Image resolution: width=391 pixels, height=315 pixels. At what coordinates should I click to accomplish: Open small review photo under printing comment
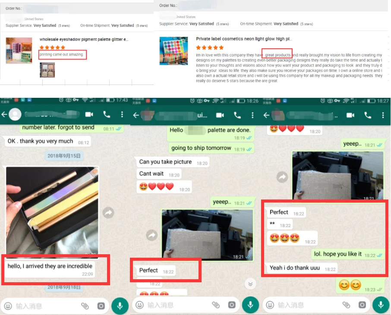[47, 70]
